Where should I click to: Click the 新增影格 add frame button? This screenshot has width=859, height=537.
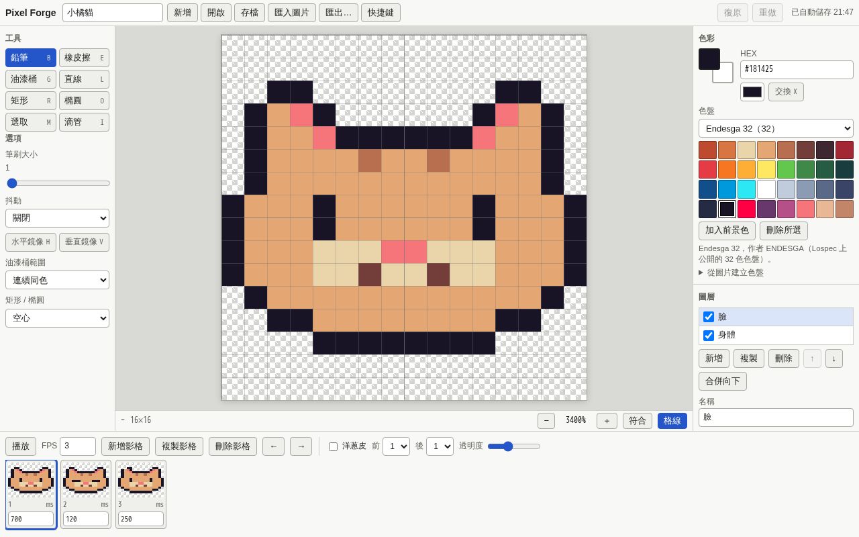tap(125, 446)
